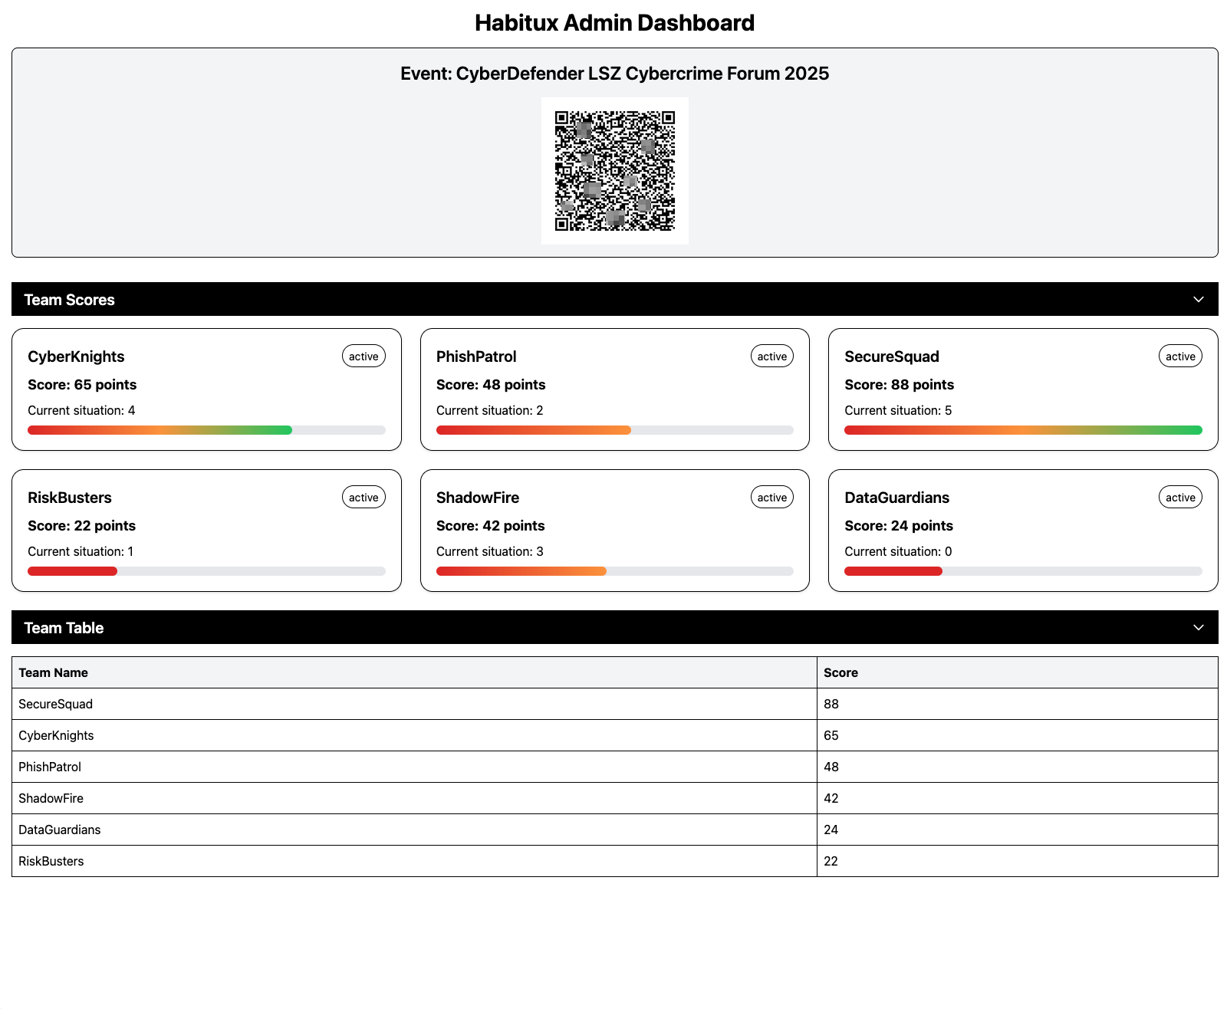Click the Team Name column header
The height and width of the screenshot is (1012, 1227).
point(414,672)
